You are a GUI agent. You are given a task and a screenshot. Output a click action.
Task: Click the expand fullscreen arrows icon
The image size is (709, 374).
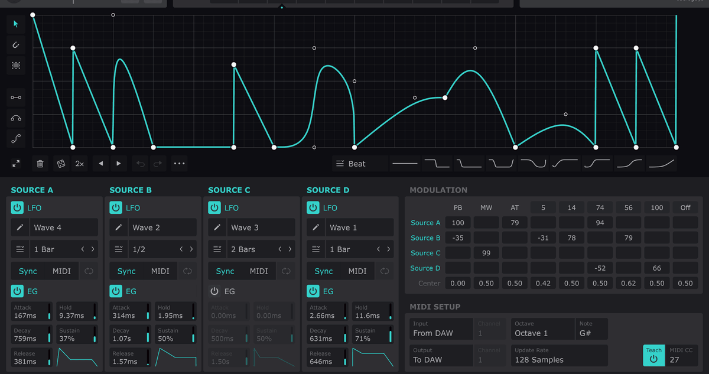tap(16, 164)
